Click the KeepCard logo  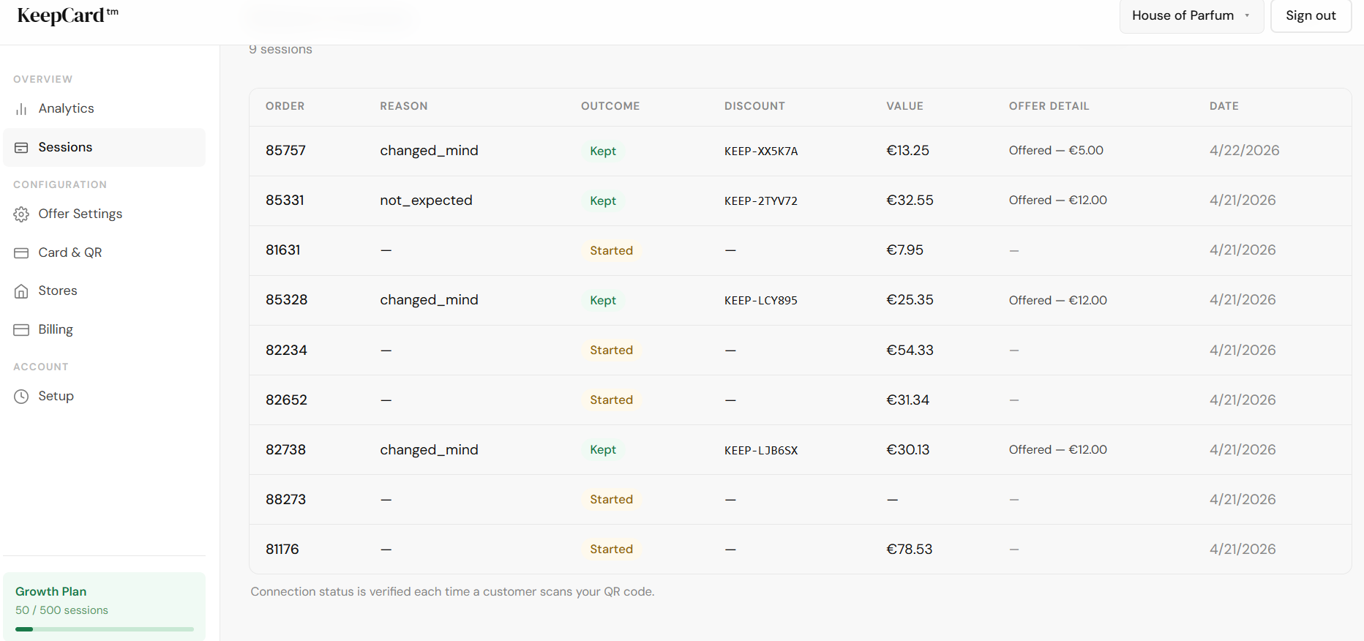(67, 15)
